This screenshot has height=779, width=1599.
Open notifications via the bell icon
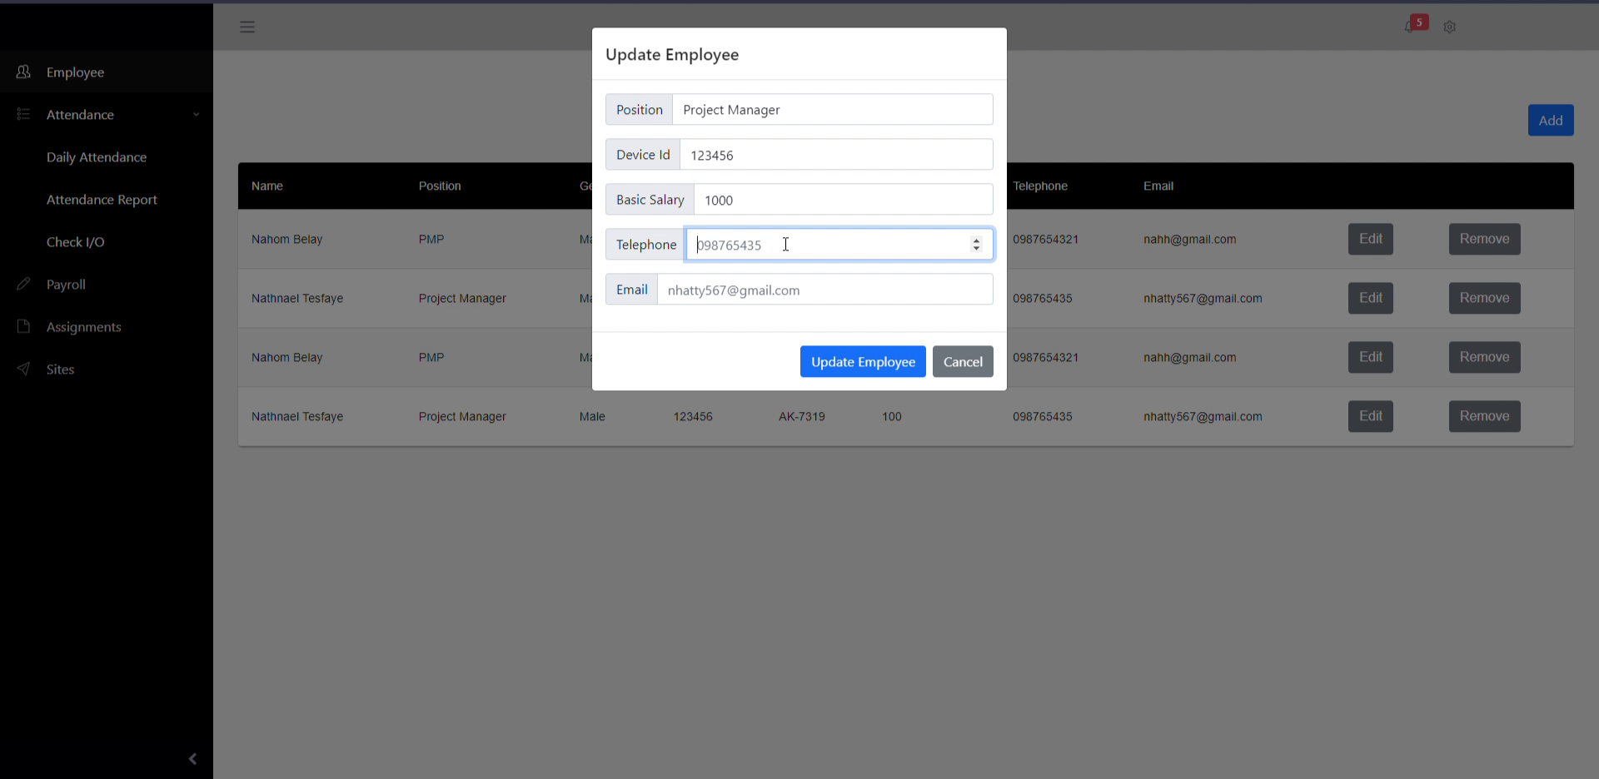(x=1411, y=27)
